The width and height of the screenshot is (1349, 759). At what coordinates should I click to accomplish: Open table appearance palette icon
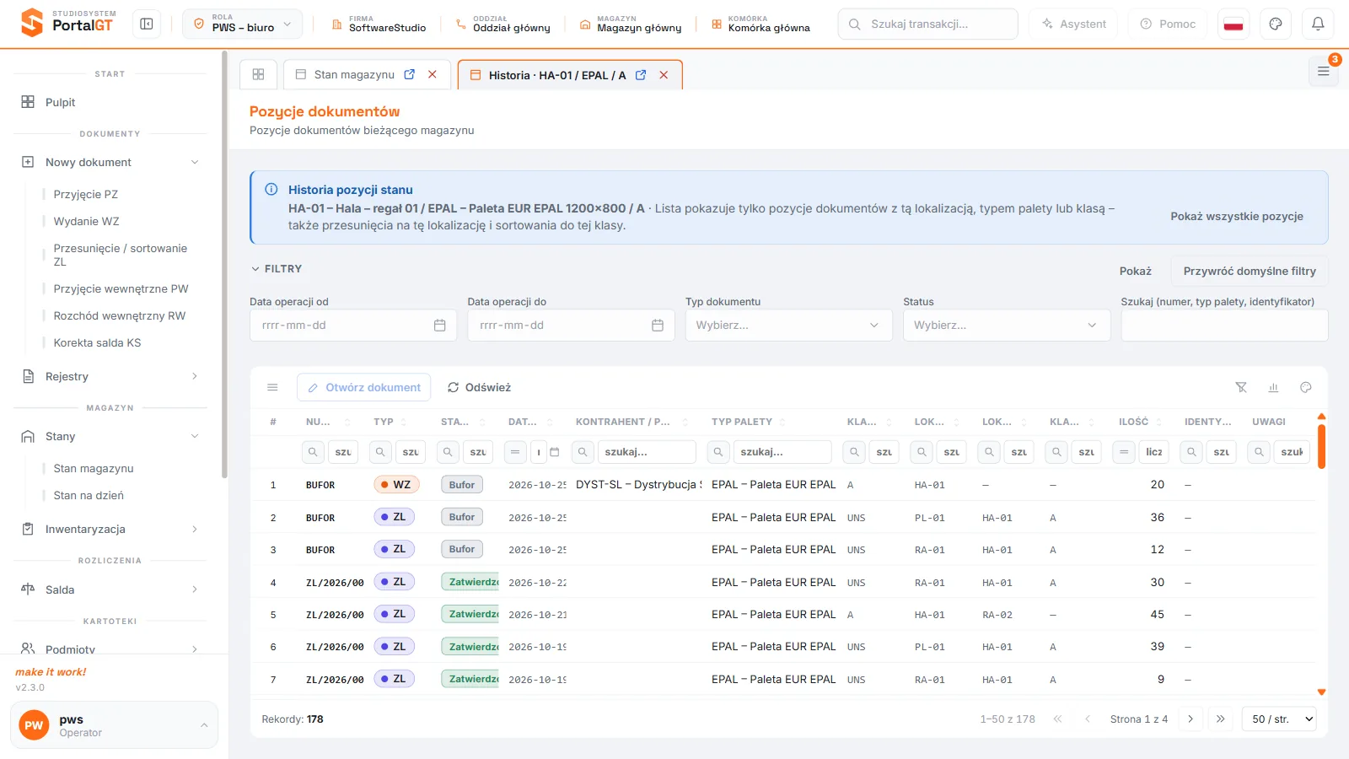(1306, 387)
